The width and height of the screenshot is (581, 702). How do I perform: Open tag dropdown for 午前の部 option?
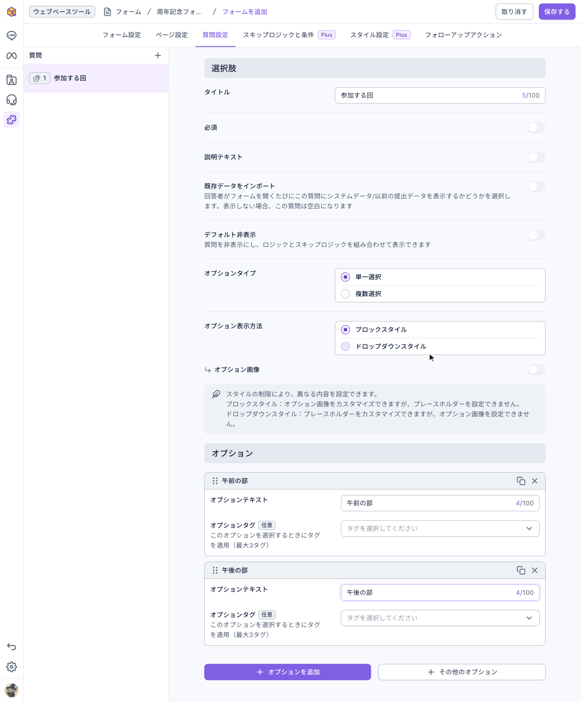tap(440, 529)
